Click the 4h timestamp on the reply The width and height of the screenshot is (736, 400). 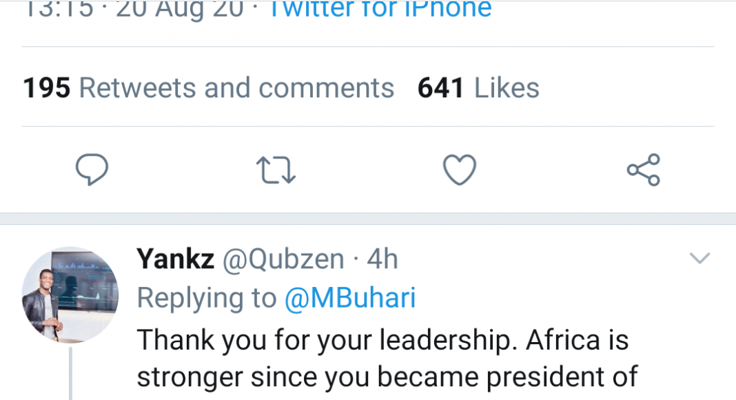point(382,259)
